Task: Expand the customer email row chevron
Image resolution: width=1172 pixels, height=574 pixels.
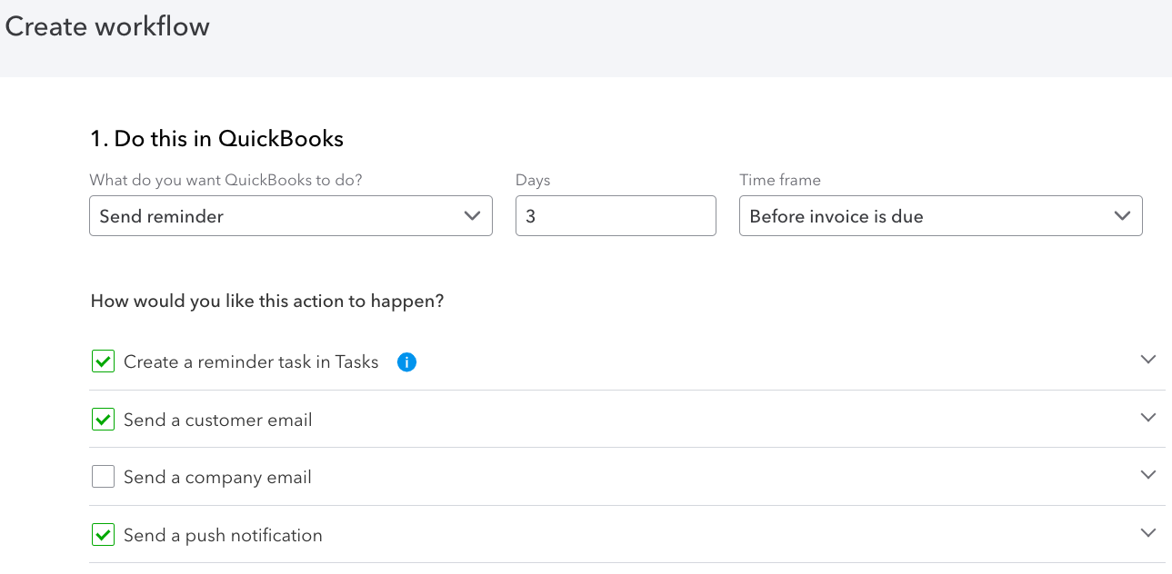Action: (1147, 418)
